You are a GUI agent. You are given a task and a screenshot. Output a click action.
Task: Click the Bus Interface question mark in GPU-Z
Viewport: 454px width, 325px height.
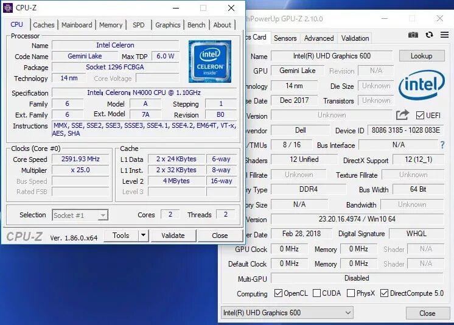(x=442, y=145)
